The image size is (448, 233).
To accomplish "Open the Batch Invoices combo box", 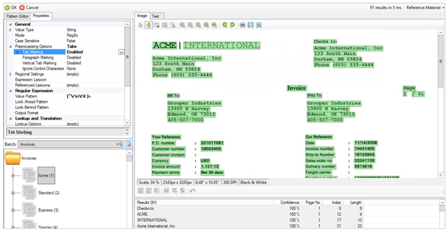I will click(x=70, y=144).
